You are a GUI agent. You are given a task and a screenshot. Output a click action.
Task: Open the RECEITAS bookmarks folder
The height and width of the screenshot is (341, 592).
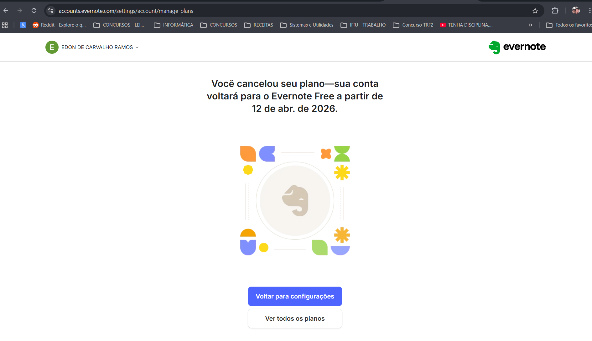tap(259, 25)
